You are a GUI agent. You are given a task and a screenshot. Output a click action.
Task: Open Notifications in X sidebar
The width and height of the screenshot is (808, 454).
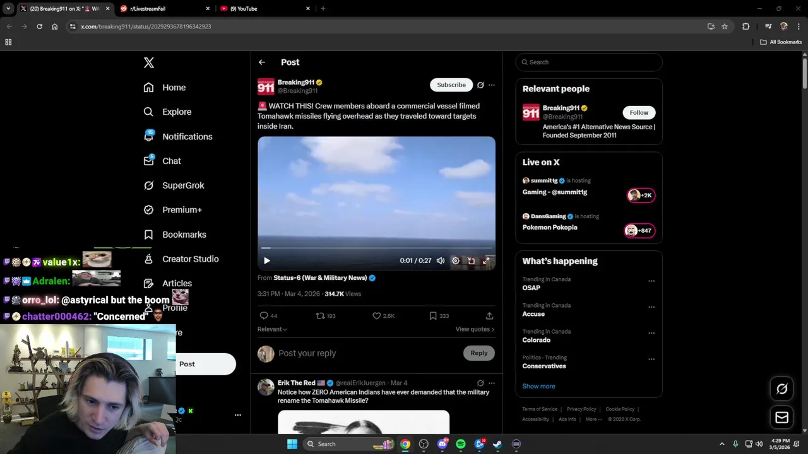(x=178, y=136)
